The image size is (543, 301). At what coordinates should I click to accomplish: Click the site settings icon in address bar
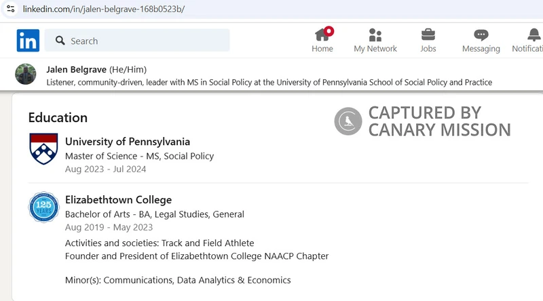tap(11, 9)
